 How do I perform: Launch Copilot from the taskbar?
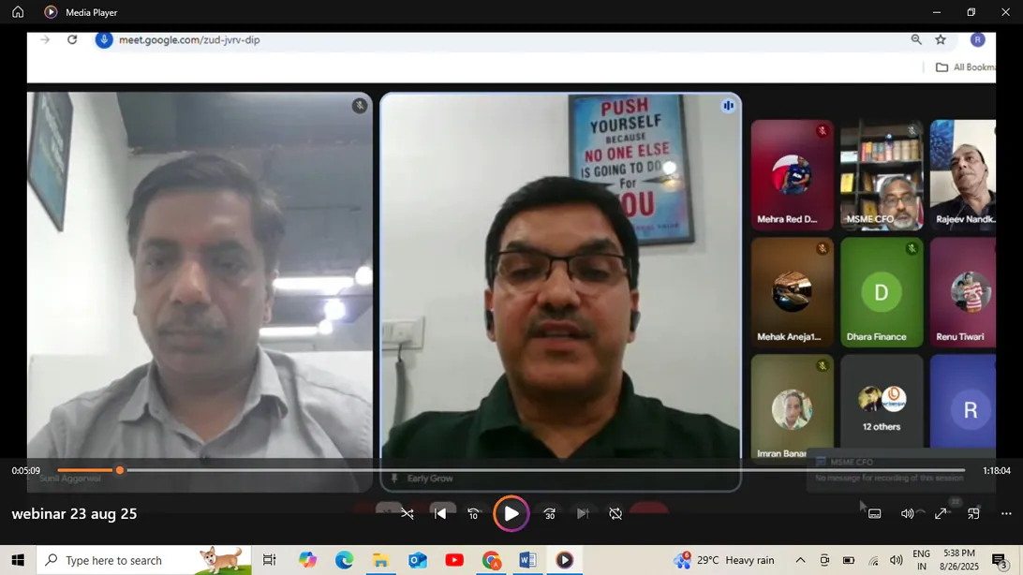pyautogui.click(x=307, y=560)
